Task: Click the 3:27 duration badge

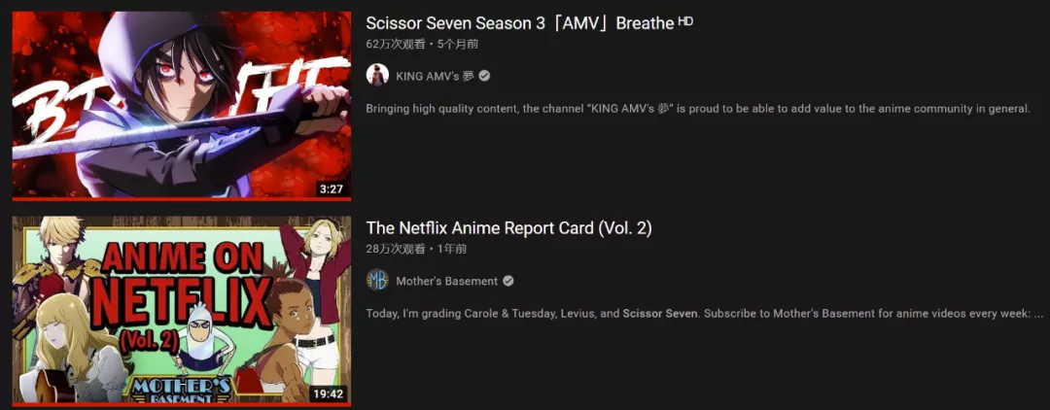Action: (x=331, y=189)
